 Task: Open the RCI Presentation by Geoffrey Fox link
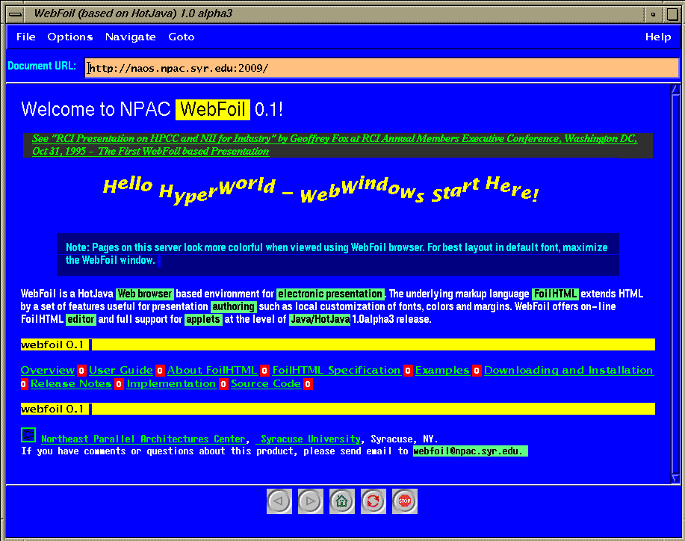pos(335,145)
